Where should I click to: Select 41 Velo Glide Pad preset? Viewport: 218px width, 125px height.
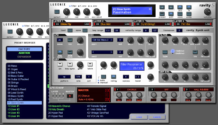pyautogui.click(x=96, y=109)
